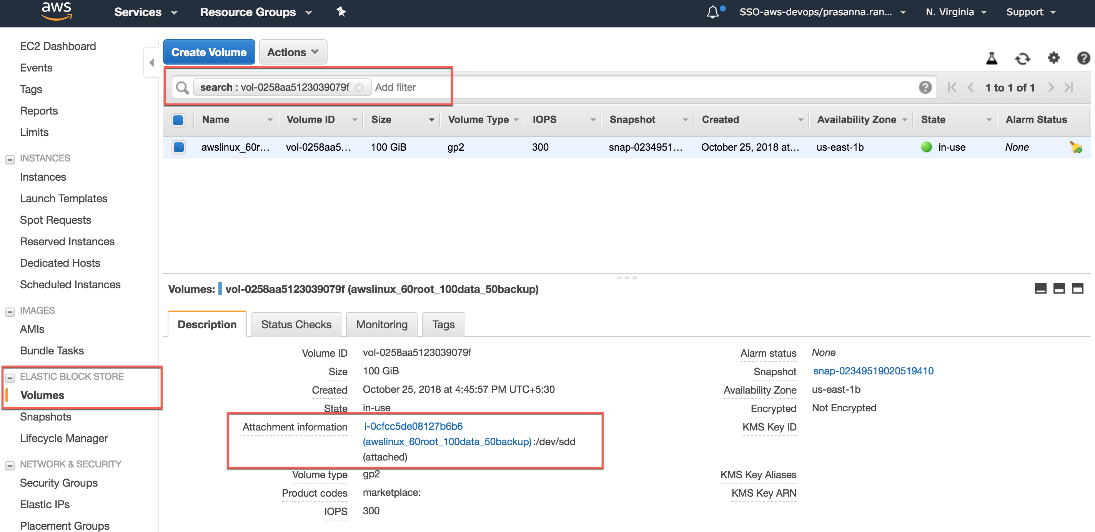Click the pin shortcuts icon in top bar
1095x532 pixels.
point(341,12)
